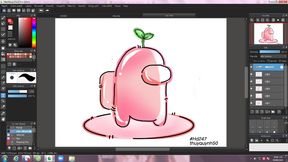Click the export/share icon in toolbar
The height and width of the screenshot is (162, 288).
point(9,10)
